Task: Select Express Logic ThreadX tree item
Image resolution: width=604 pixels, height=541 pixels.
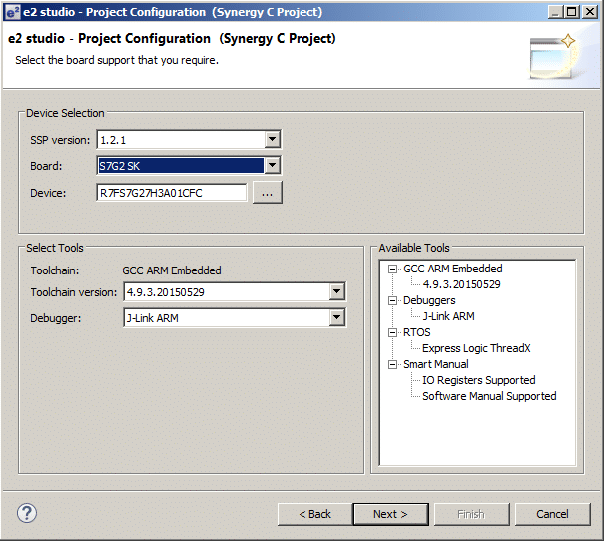Action: pyautogui.click(x=476, y=348)
